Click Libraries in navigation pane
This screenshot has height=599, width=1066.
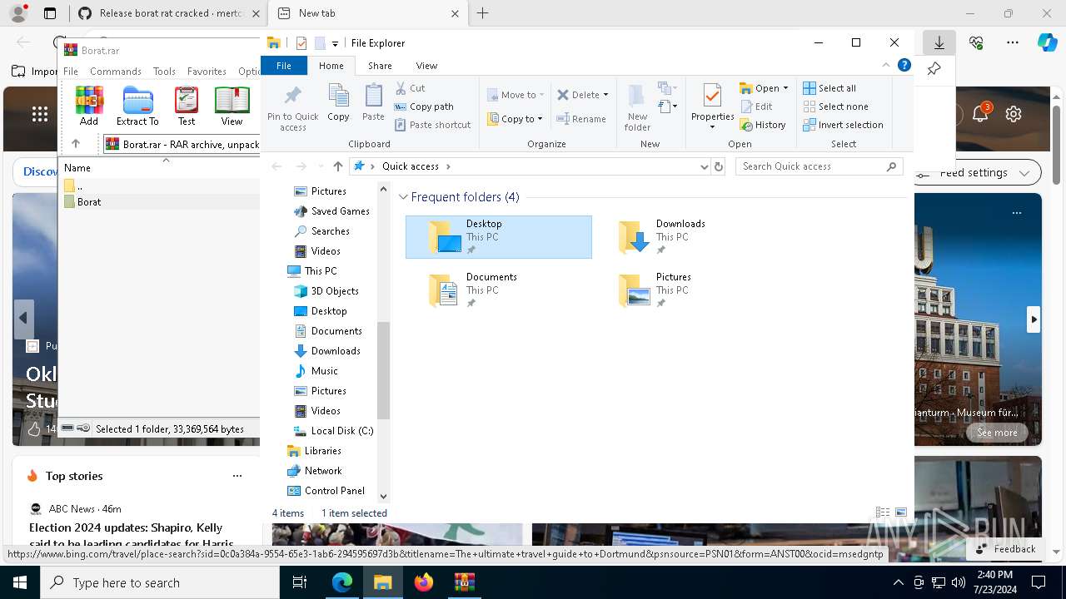(314, 451)
